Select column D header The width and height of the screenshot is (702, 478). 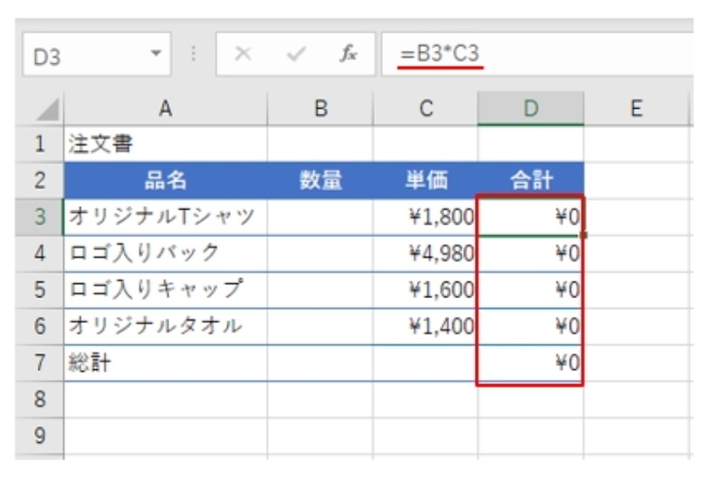click(x=530, y=108)
